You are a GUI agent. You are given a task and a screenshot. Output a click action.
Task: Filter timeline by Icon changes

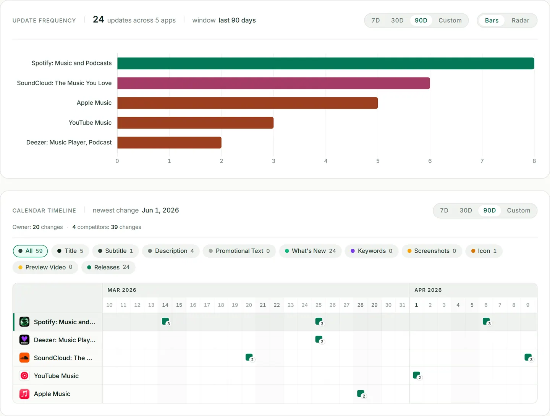pos(484,251)
